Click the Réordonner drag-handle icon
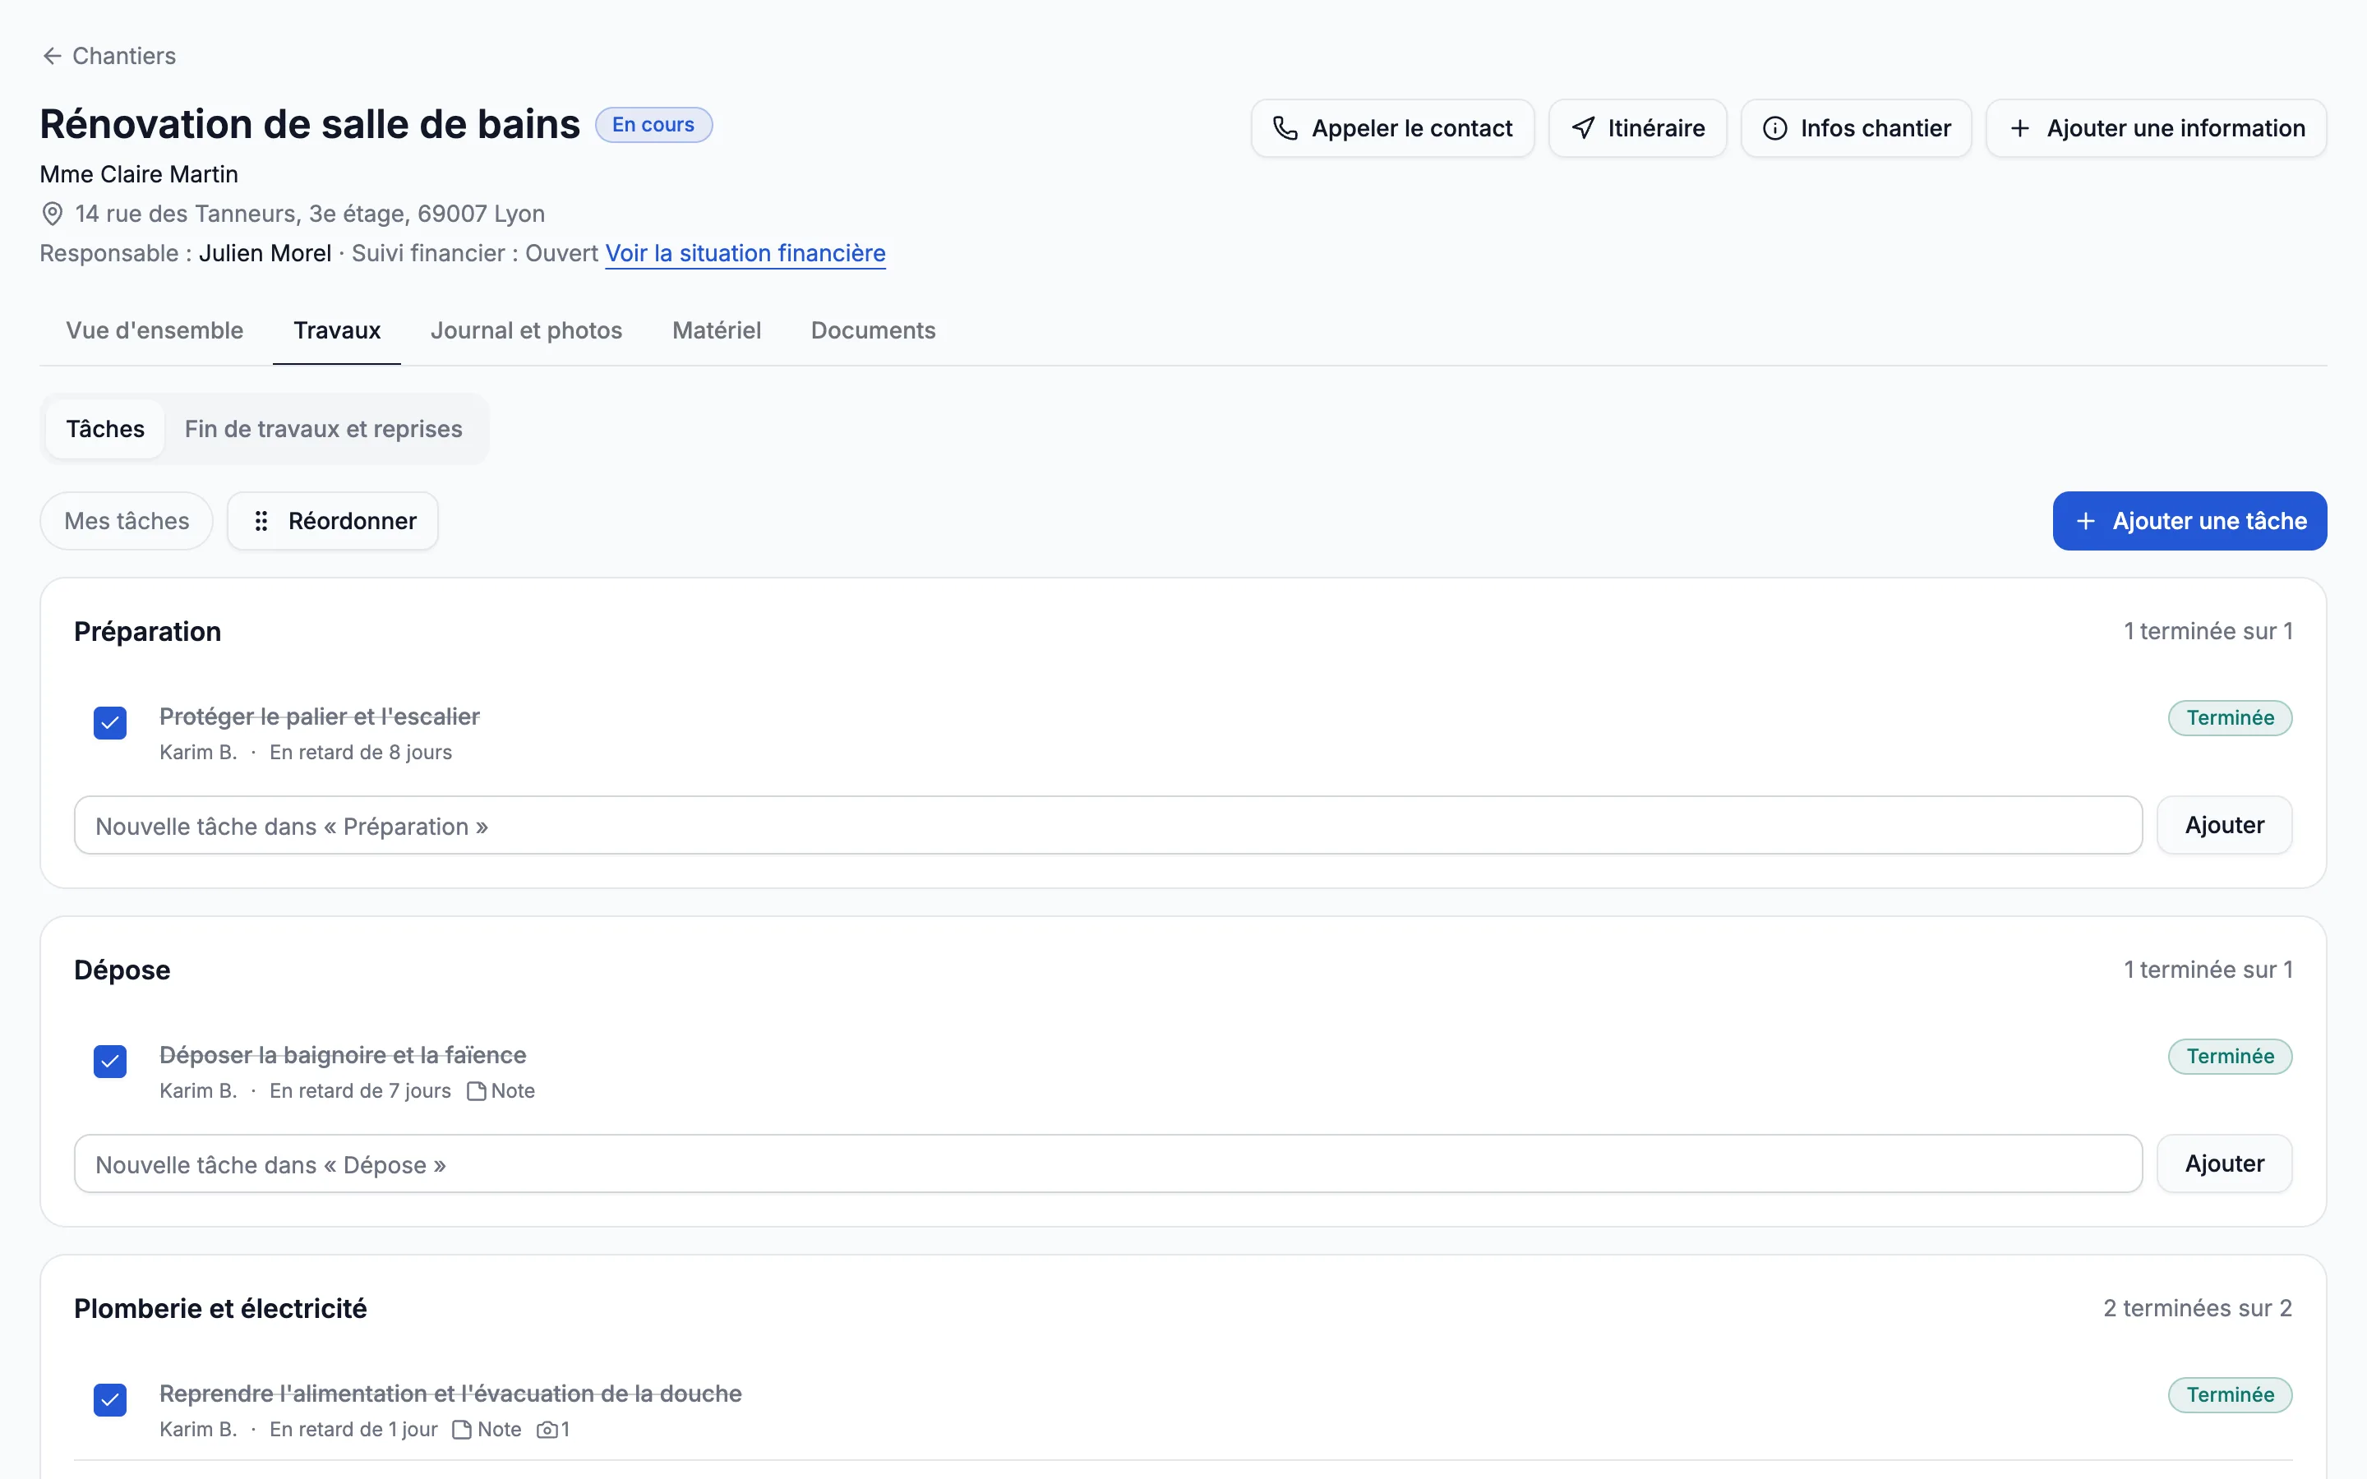Screen dimensions: 2367x1479 tap(261, 522)
